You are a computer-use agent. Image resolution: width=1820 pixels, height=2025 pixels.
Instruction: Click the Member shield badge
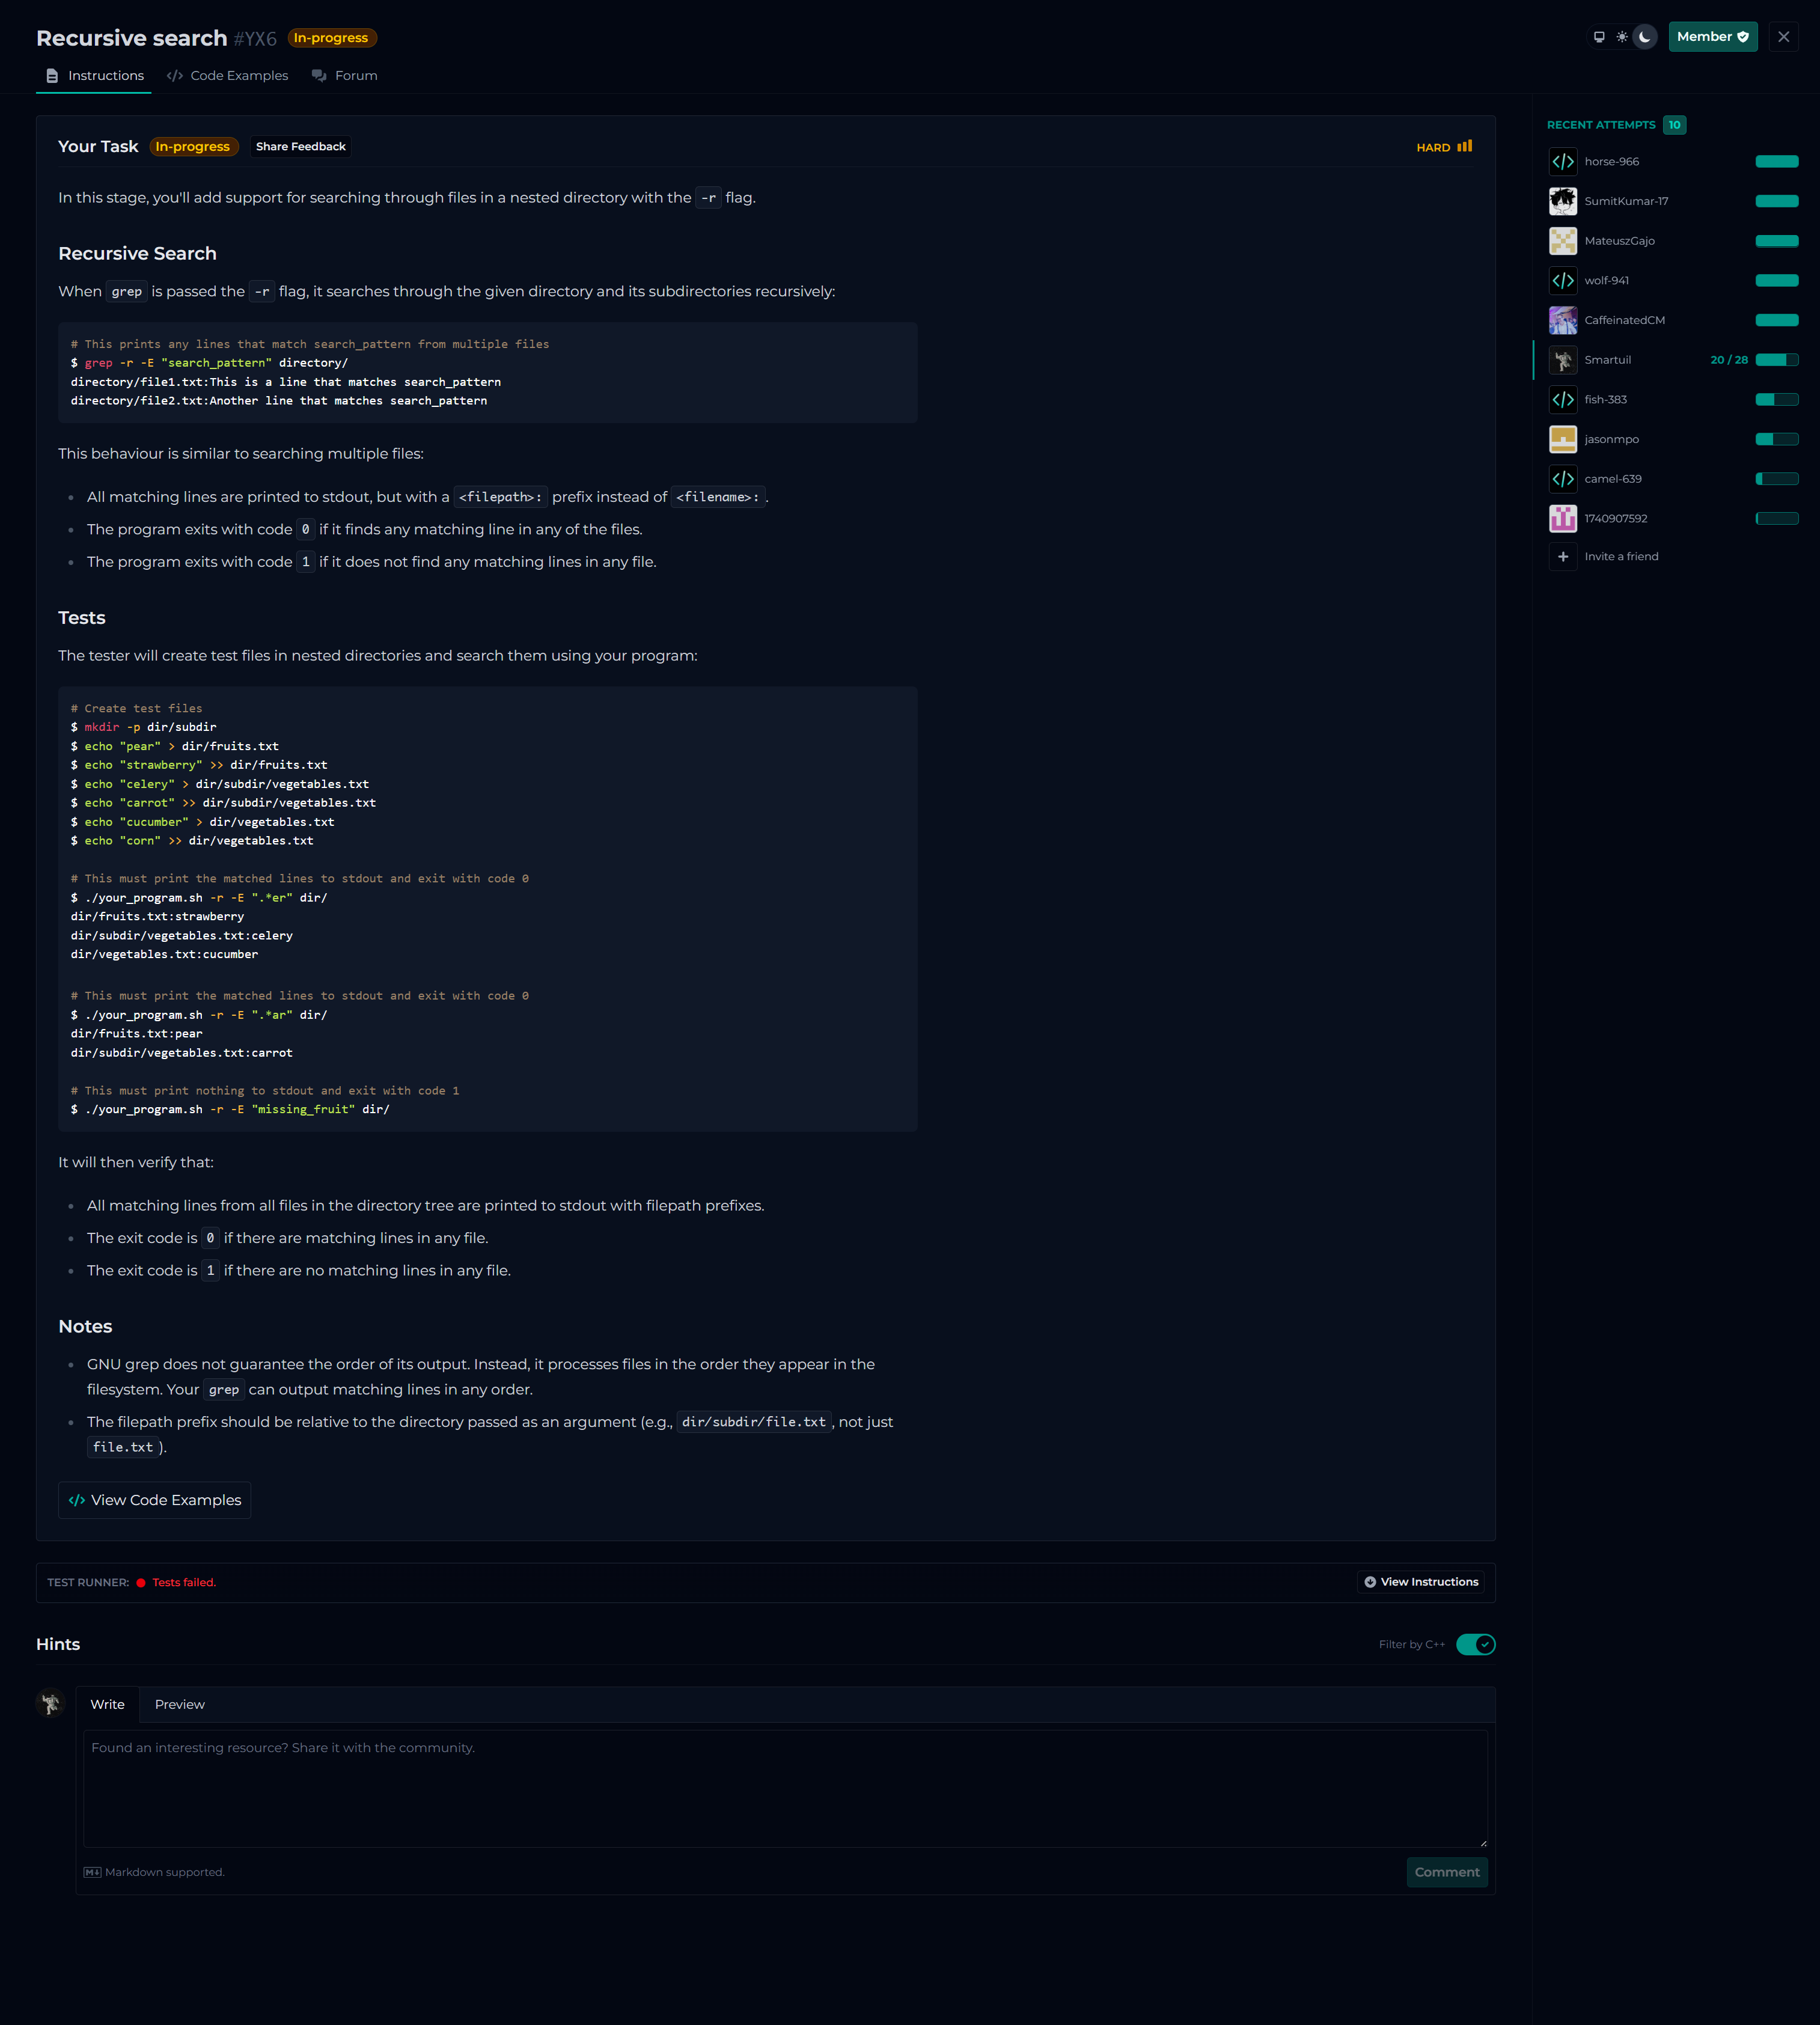(1712, 37)
